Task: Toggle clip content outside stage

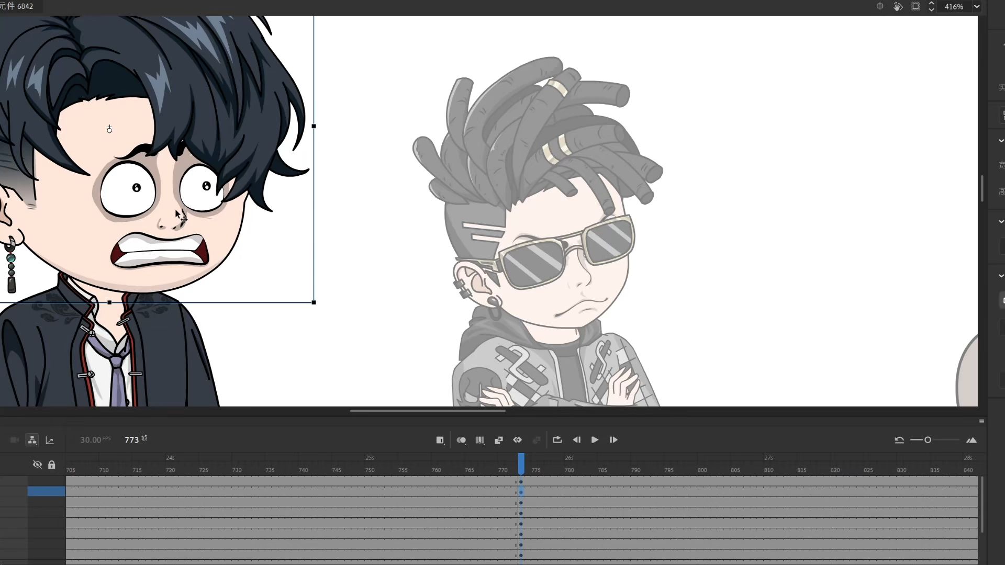Action: coord(915,6)
